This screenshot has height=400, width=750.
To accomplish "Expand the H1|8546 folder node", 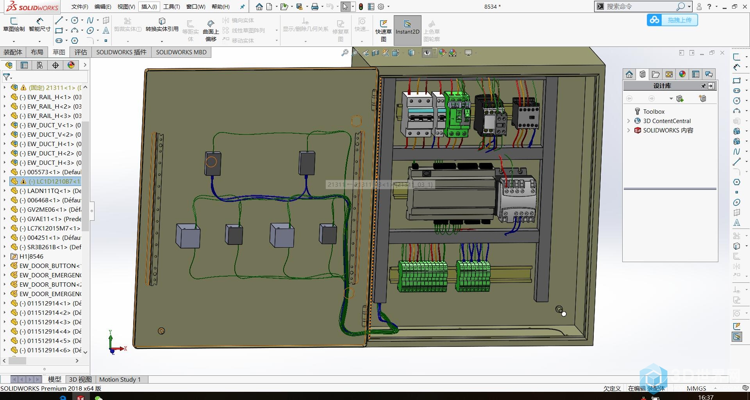I will pyautogui.click(x=5, y=256).
